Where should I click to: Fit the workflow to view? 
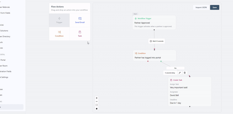tap(97, 105)
